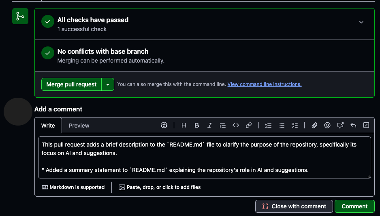Image resolution: width=380 pixels, height=216 pixels.
Task: Insert a saved reply arrow icon
Action: click(x=353, y=125)
